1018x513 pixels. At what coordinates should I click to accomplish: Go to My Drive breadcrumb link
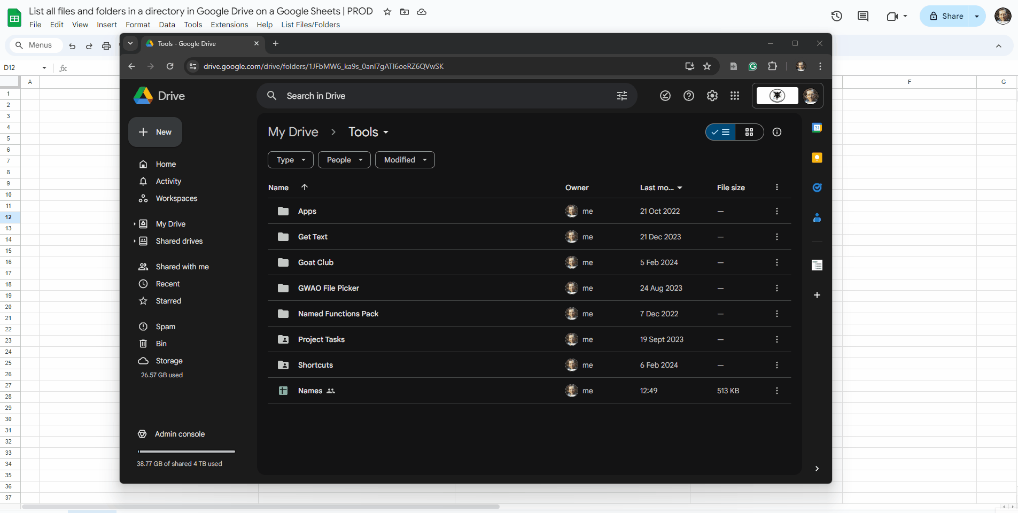[x=293, y=132]
